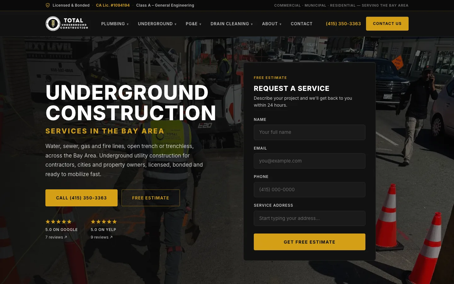Click the Call (415) 350-3363 hero button
This screenshot has height=284, width=454.
(81, 198)
